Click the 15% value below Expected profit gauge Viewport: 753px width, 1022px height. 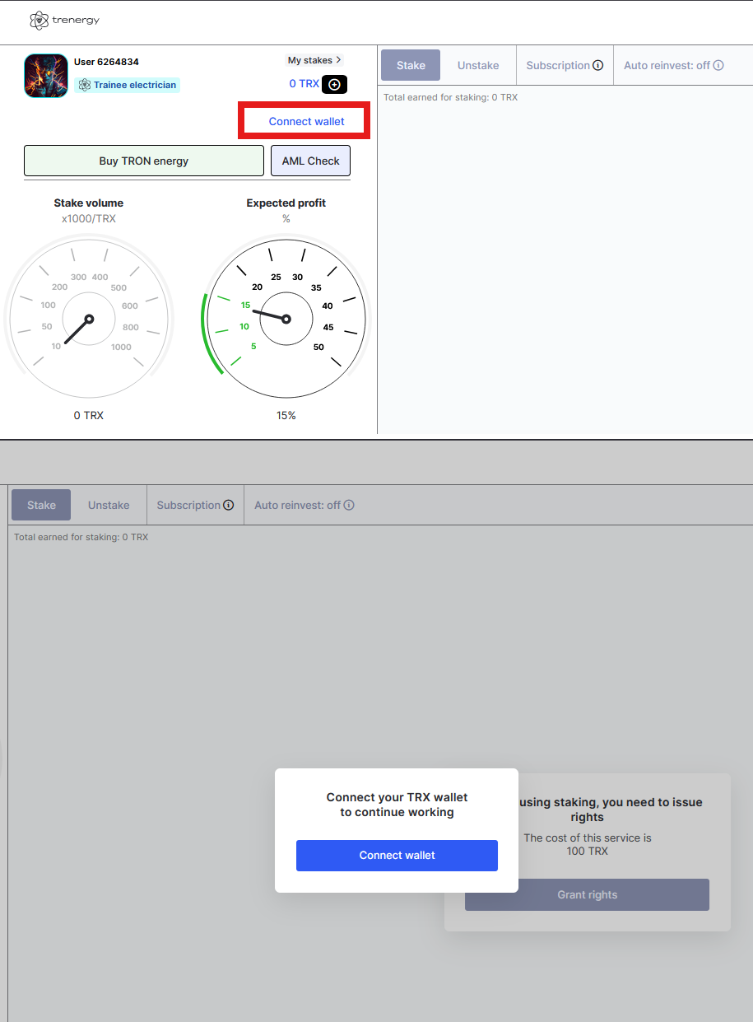click(x=286, y=415)
